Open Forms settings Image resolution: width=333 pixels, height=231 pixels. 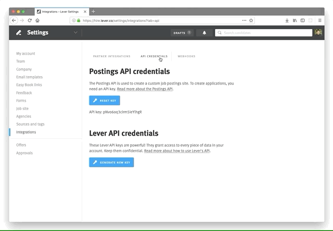pyautogui.click(x=21, y=101)
